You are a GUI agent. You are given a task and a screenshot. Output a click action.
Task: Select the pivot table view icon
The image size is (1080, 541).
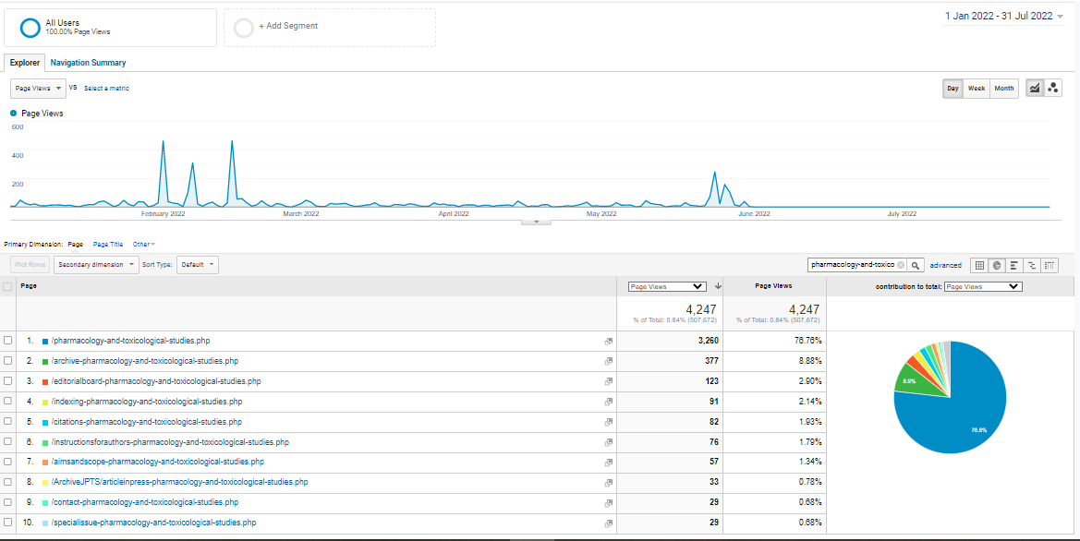(x=1050, y=265)
